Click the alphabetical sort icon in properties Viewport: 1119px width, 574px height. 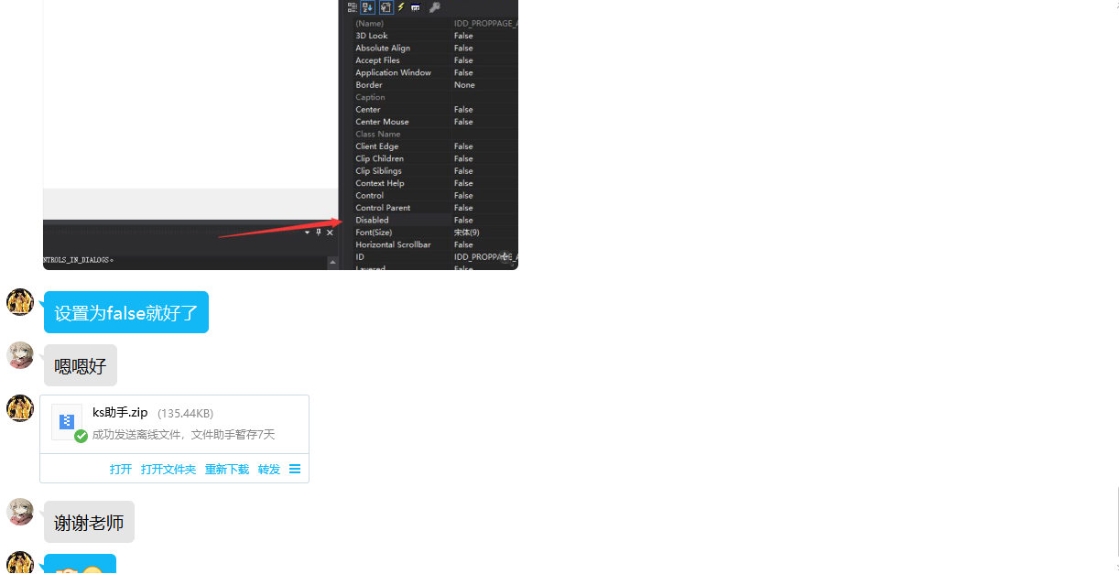pos(369,7)
